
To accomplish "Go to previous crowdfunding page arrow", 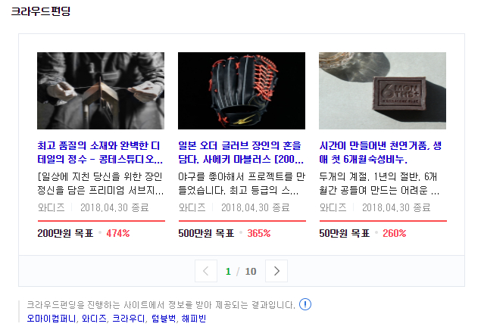I will click(x=206, y=271).
